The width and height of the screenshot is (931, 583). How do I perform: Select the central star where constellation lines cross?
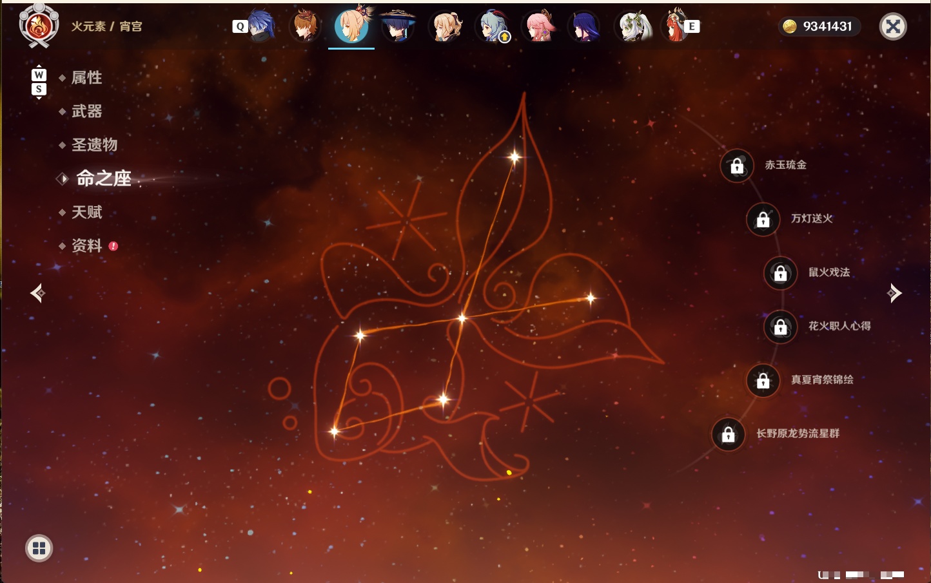[462, 318]
